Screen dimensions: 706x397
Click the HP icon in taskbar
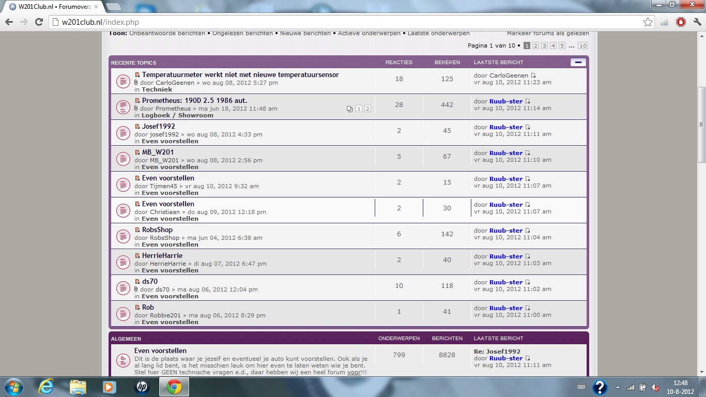click(141, 387)
